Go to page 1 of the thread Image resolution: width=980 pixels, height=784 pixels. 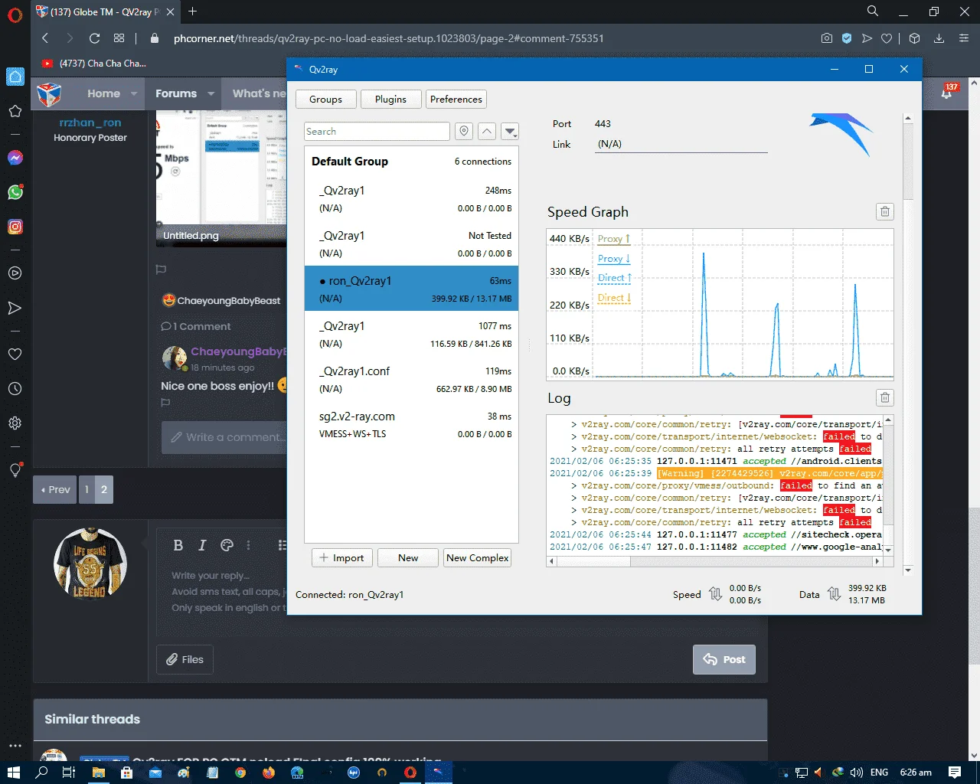87,489
